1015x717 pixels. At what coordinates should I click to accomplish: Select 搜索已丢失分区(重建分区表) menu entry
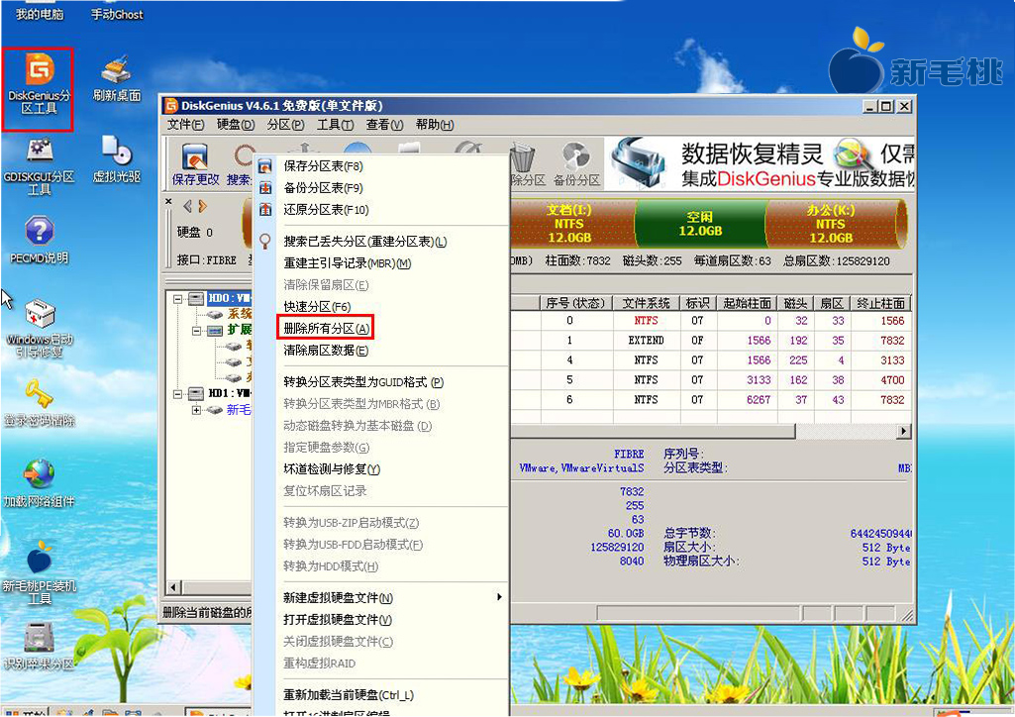382,242
